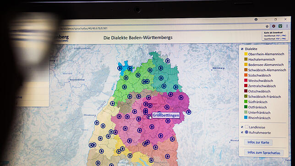Image resolution: width=295 pixels, height=166 pixels.
Task: Toggle the Dialekte layer checkbox
Action: click(242, 49)
